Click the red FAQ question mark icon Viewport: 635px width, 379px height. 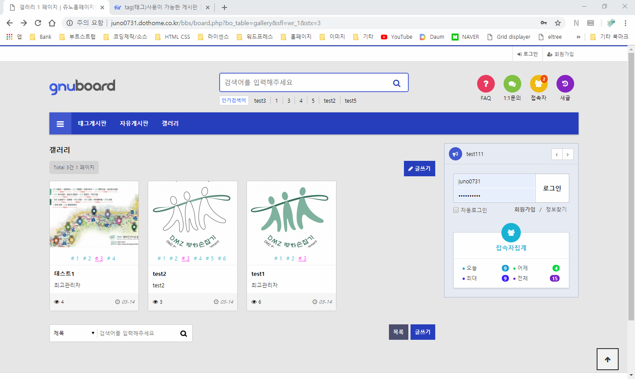(486, 84)
